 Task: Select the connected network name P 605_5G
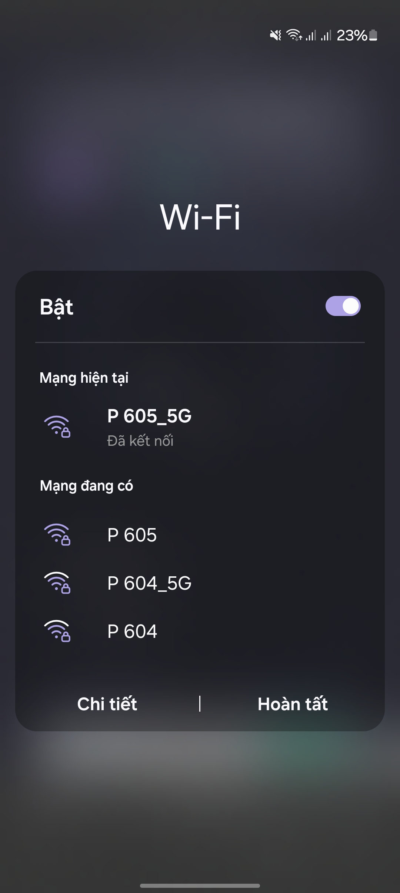149,416
